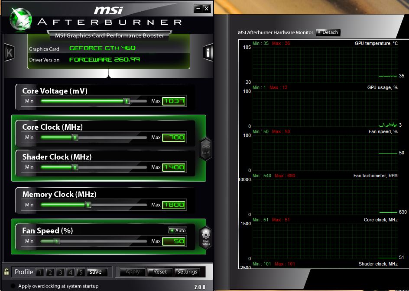
Task: Click the Fan tachometer Max : 690 value
Action: click(x=285, y=176)
